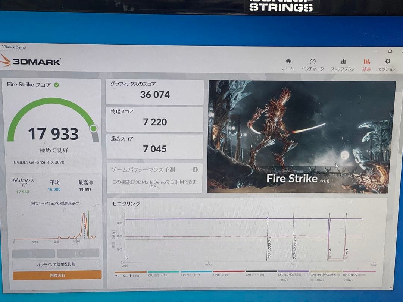Click the 総合スコア 7 045 card
Viewport: 403px width, 302px height.
(x=155, y=147)
